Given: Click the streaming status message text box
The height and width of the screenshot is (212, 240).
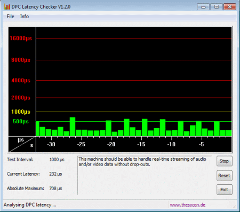Looking at the screenshot, I should coord(145,175).
